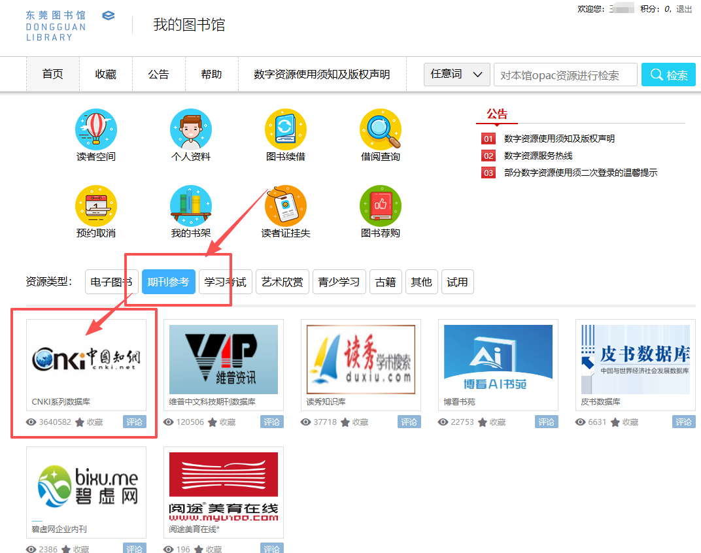
Task: Open the 我的书架 bookshelf icon
Action: 190,206
